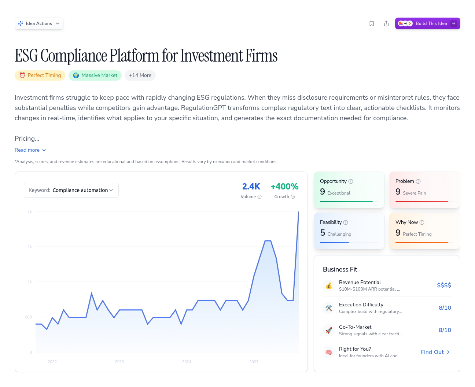Viewport: 475px width, 387px height.
Task: Click the brain icon beside Right for You?
Action: (x=328, y=352)
